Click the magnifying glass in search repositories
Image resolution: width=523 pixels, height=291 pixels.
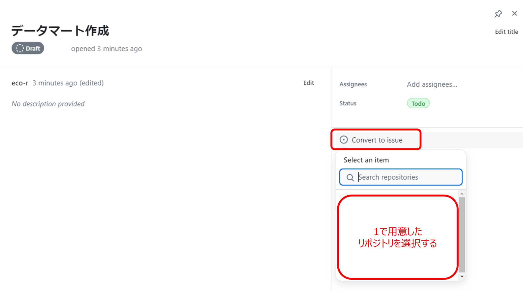pos(350,177)
